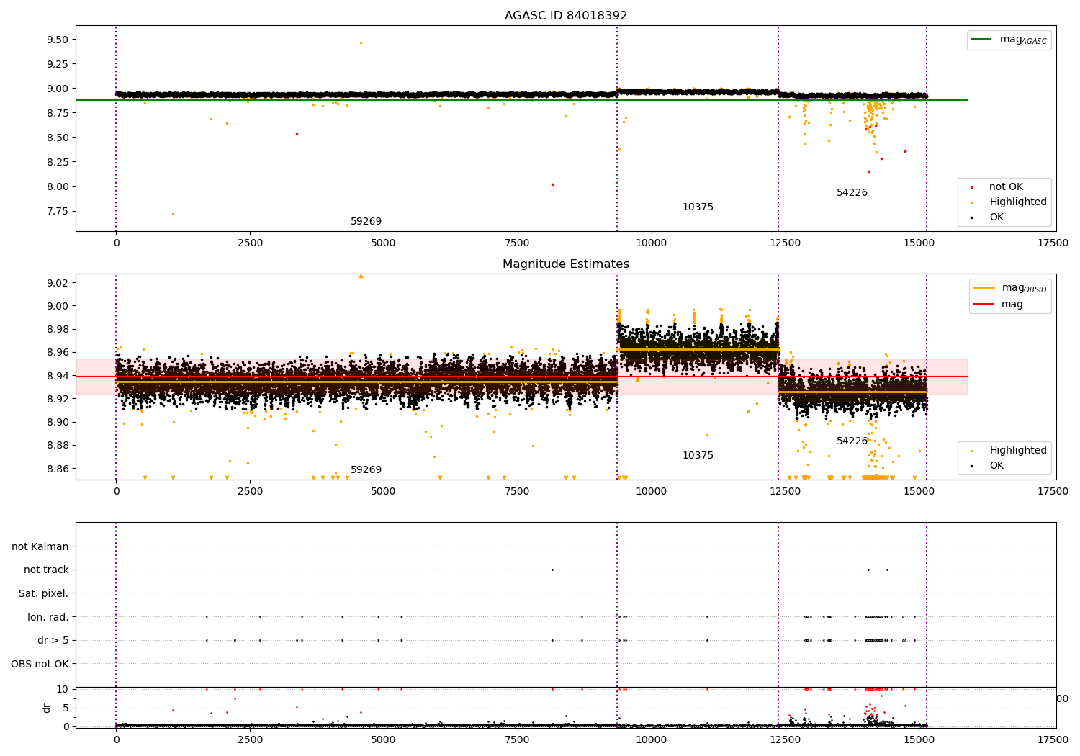Click the 10 tick on the dr axis

point(63,690)
